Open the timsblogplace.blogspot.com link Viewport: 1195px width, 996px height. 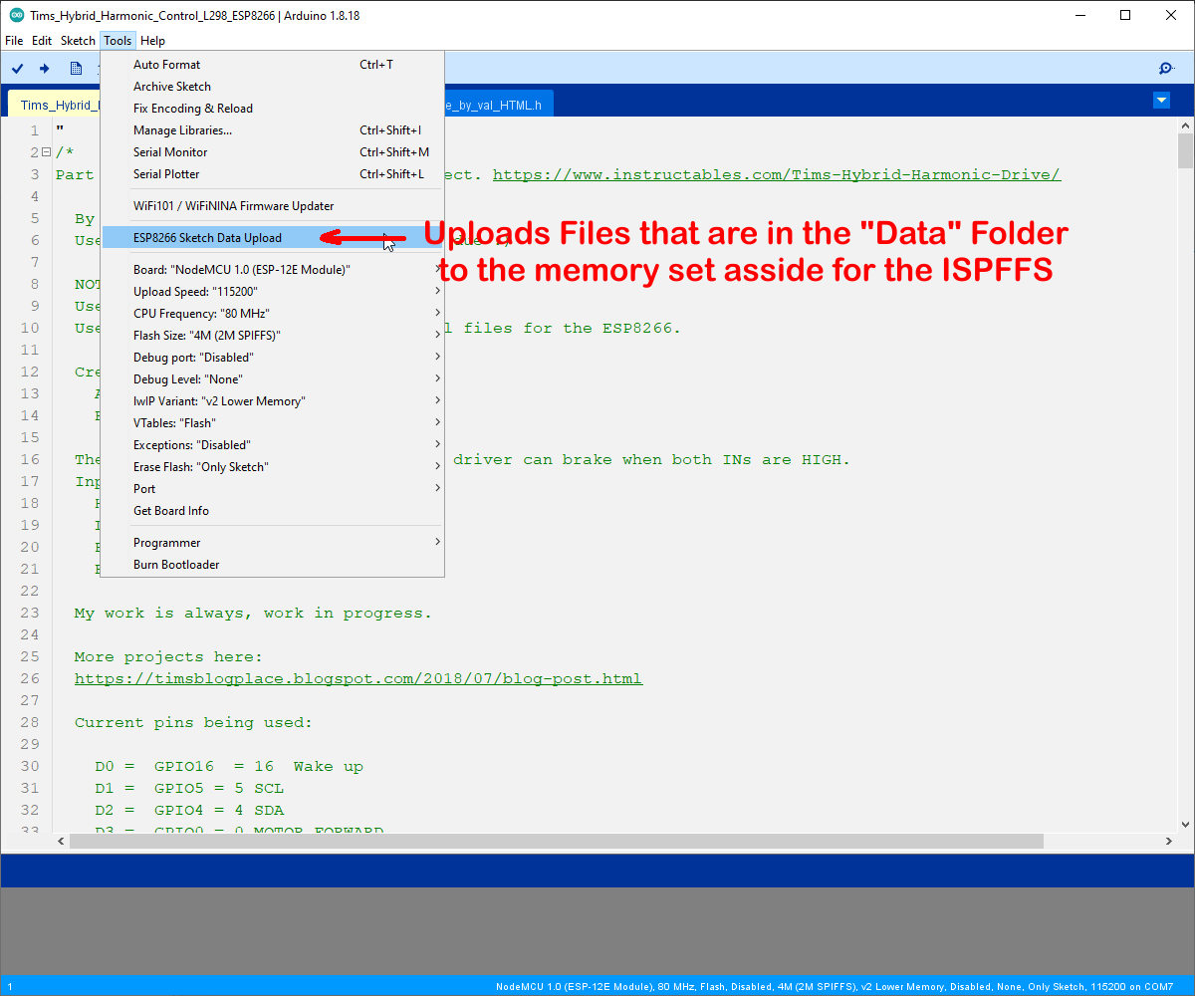point(358,678)
